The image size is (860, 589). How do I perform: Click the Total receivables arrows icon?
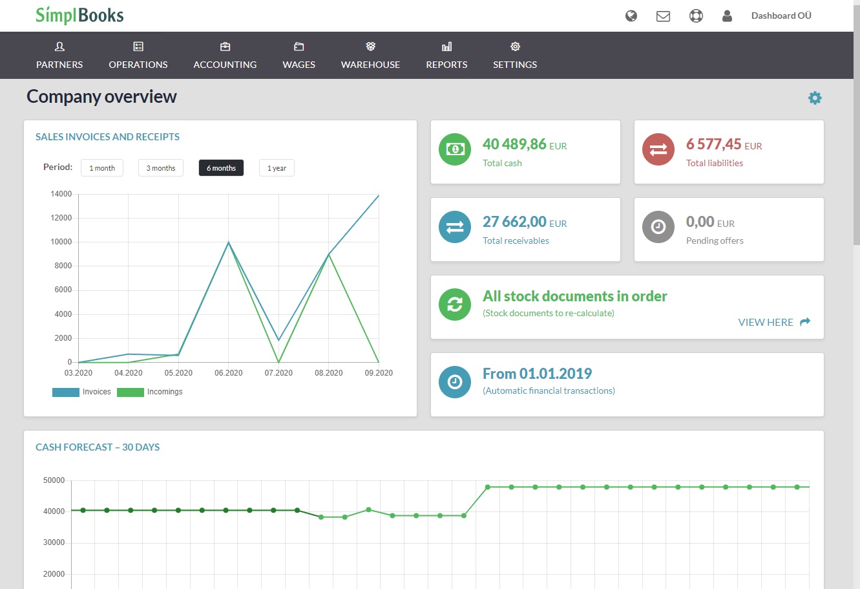(455, 226)
